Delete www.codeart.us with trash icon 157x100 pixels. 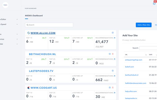click(113, 88)
